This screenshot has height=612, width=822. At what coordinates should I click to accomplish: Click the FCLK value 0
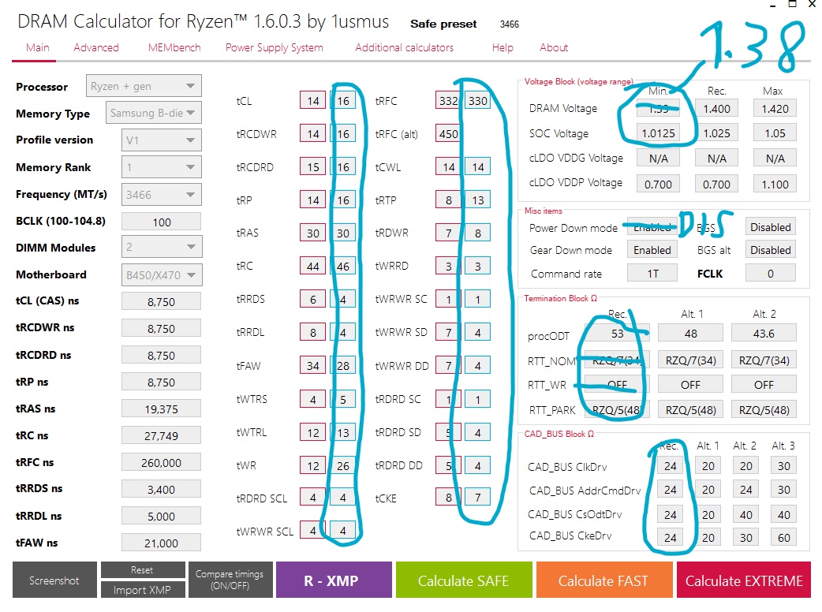(x=770, y=273)
